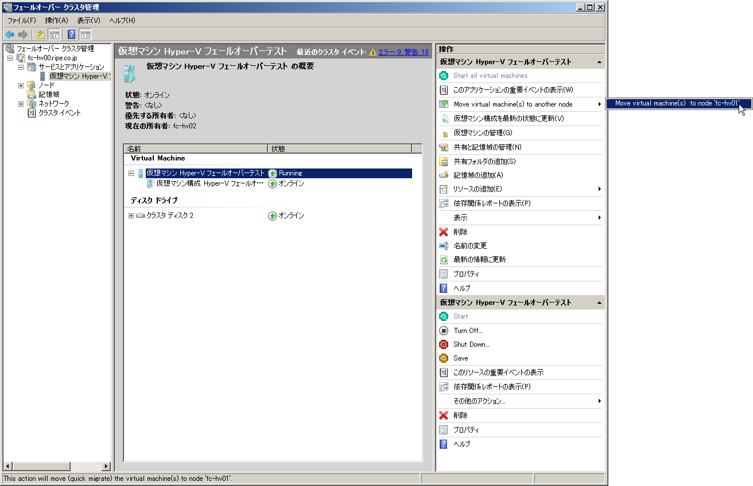Click 共有フォルダの追加(S) action

[484, 162]
